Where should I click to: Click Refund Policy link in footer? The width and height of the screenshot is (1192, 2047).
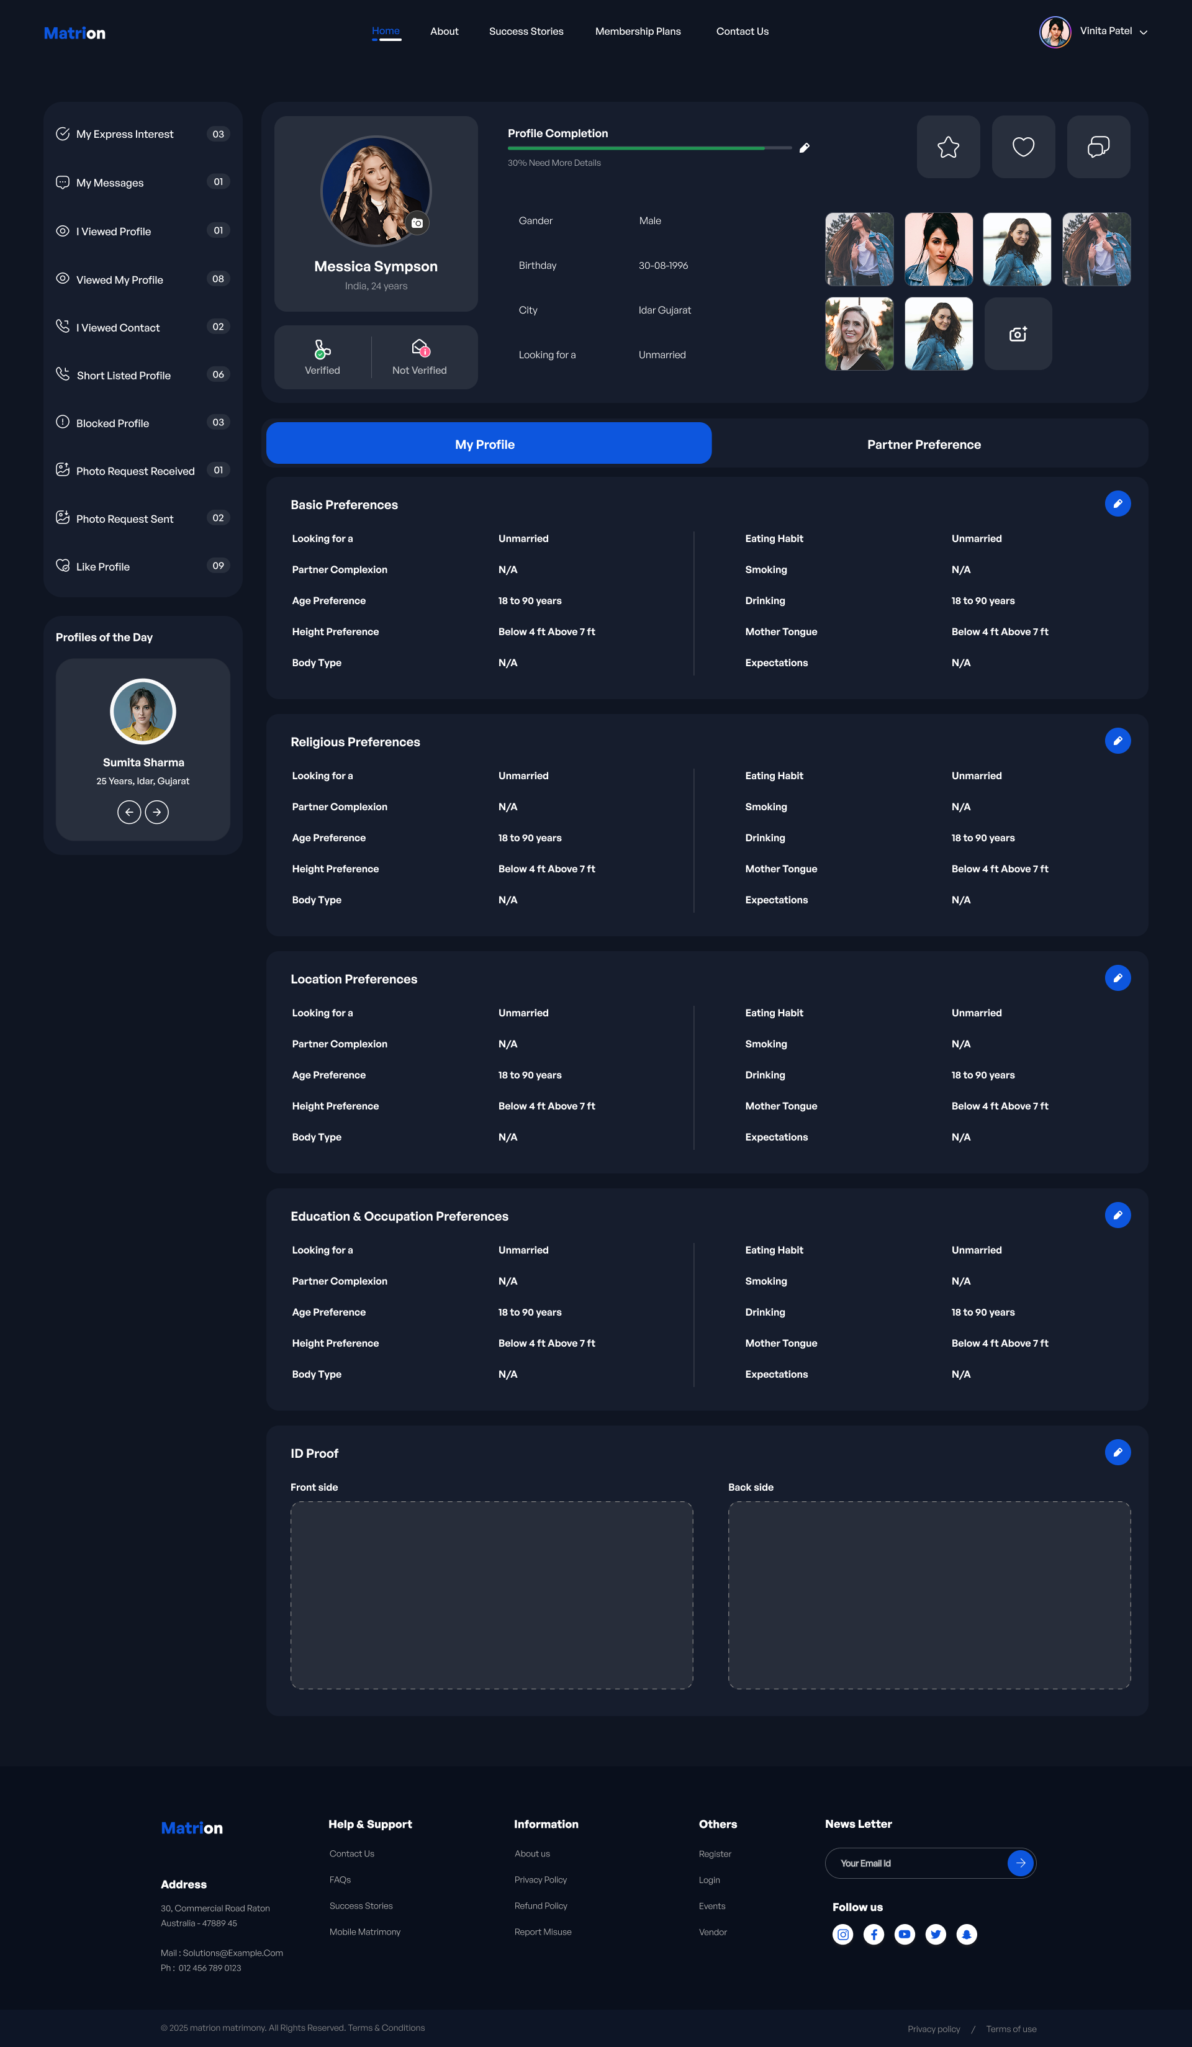[541, 1905]
